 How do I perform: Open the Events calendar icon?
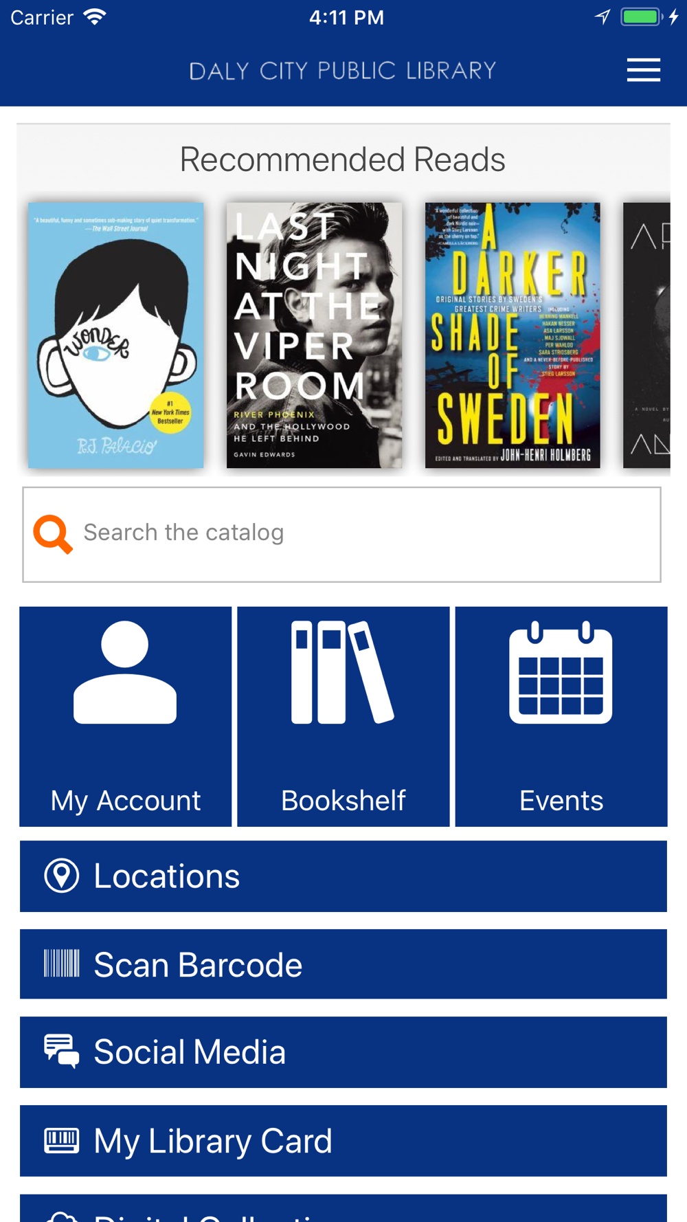(x=561, y=672)
